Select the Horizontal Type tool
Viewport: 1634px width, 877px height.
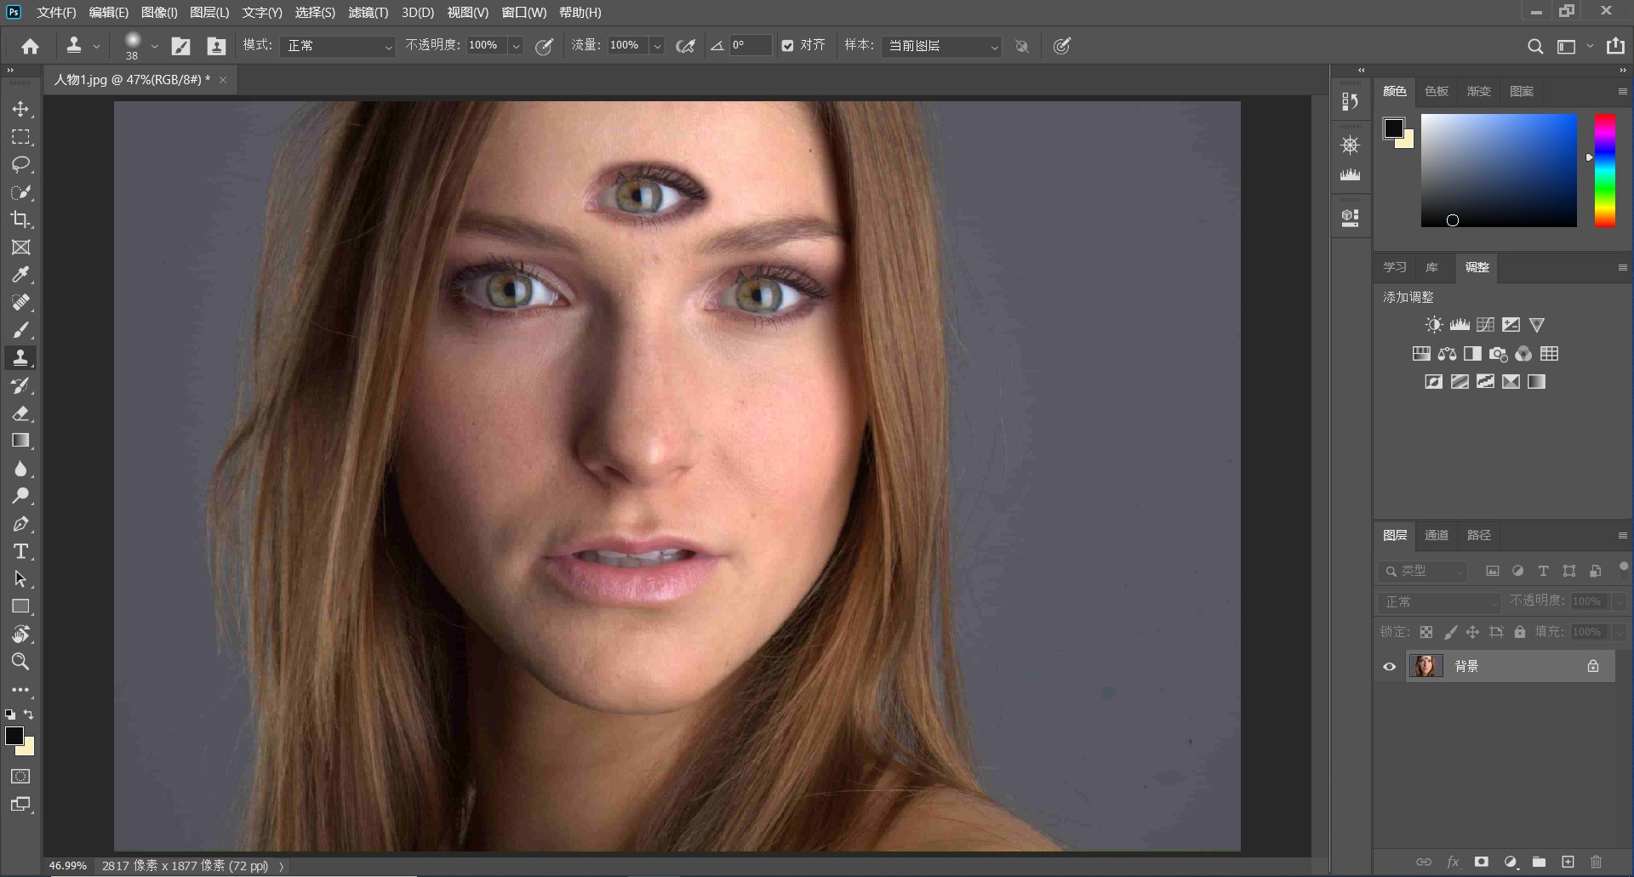(x=20, y=551)
